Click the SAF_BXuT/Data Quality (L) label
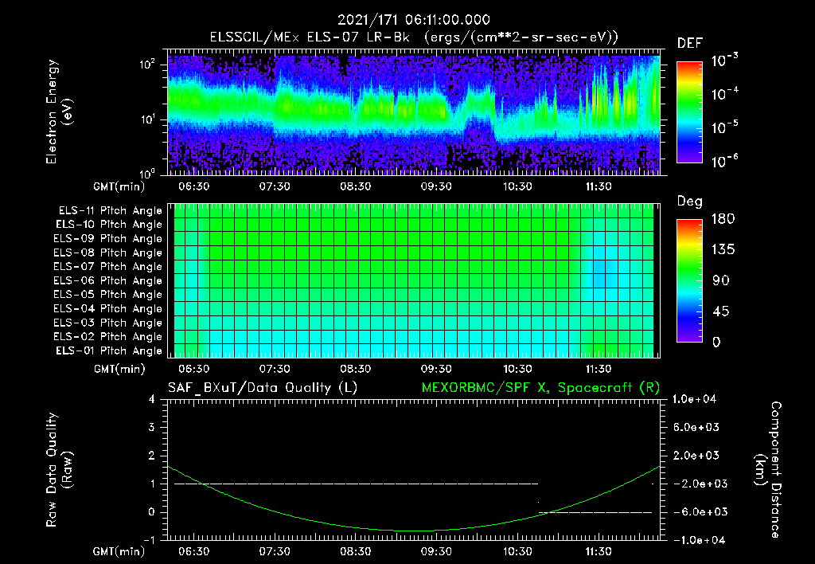 (263, 388)
